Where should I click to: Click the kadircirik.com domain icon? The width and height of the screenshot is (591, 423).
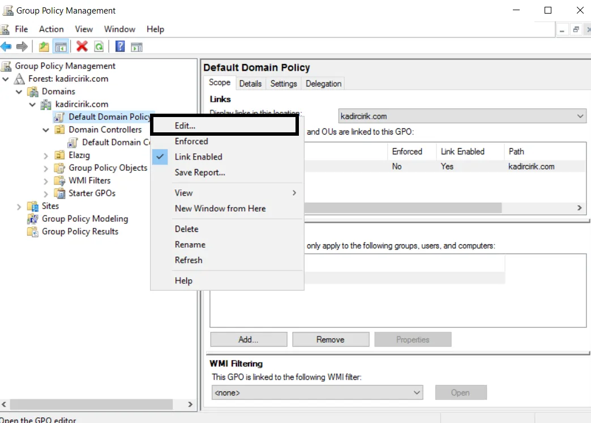(x=46, y=105)
